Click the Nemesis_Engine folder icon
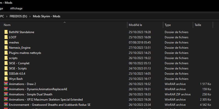This screenshot has width=219, height=109. click(6, 48)
